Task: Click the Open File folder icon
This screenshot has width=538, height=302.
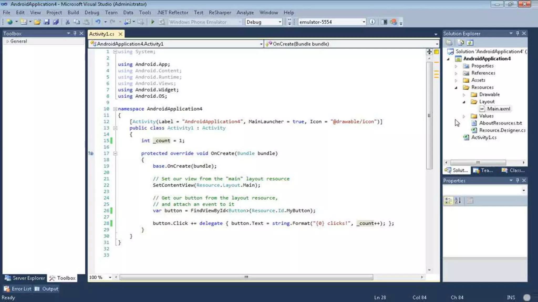Action: (37, 22)
